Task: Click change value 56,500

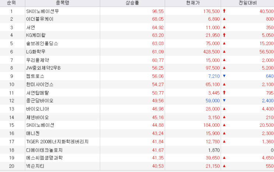Action: point(267,52)
